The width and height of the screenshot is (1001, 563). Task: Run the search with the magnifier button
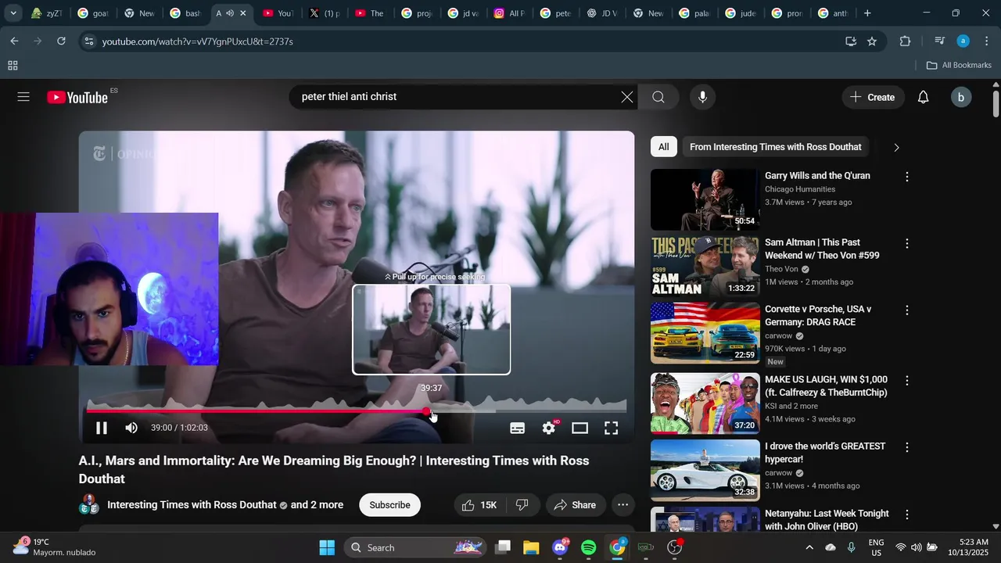click(x=658, y=97)
